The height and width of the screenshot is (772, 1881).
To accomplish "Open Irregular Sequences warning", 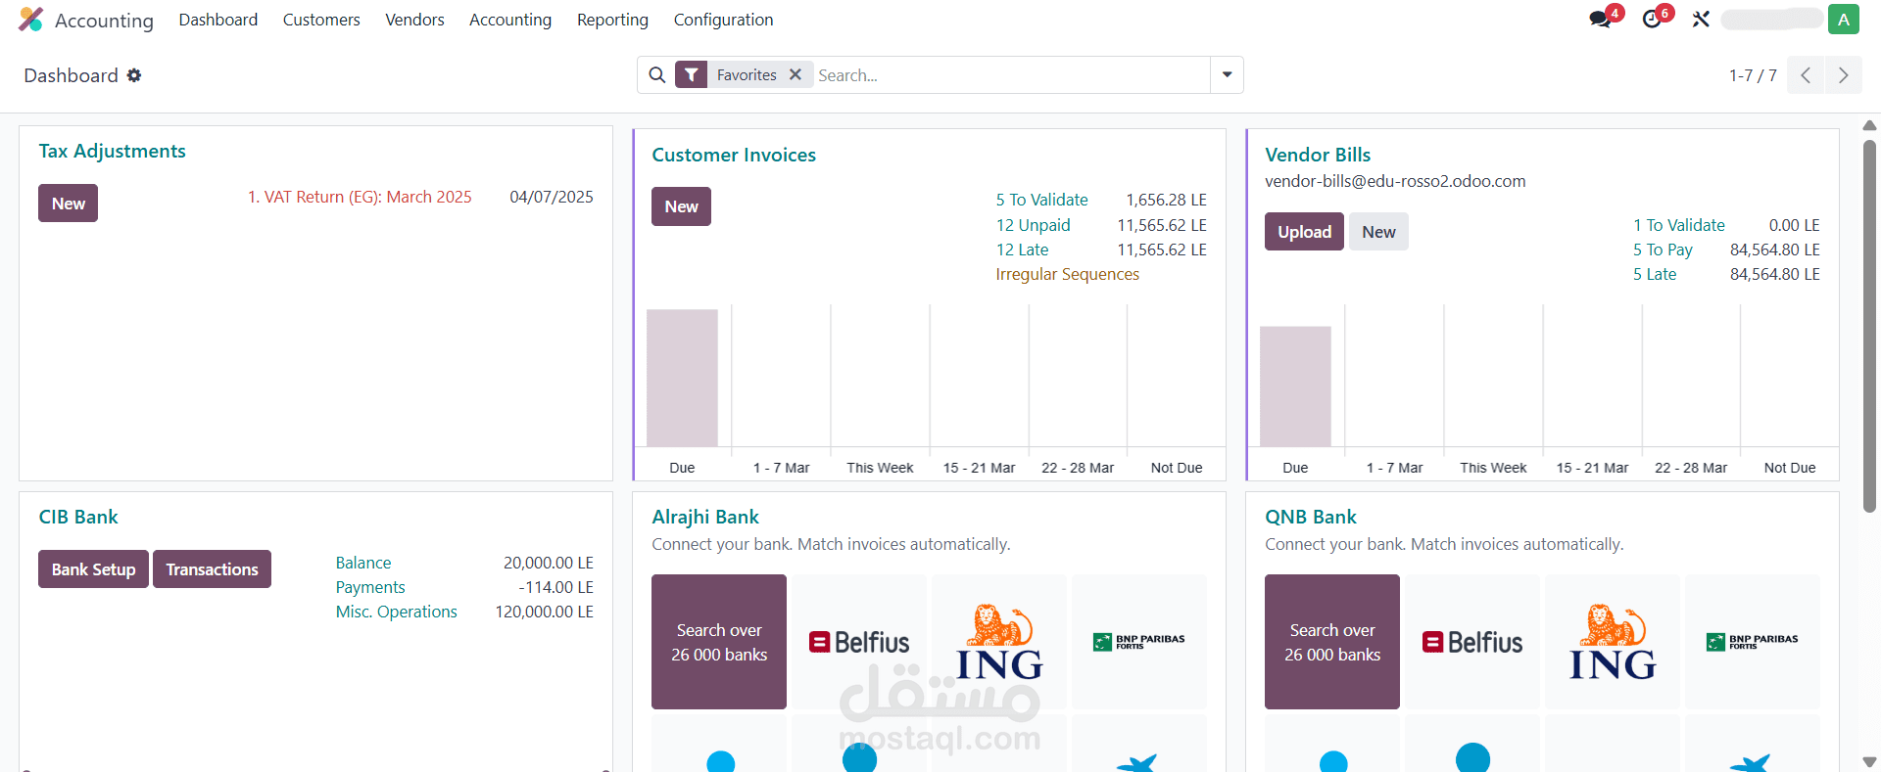I will pyautogui.click(x=1067, y=274).
